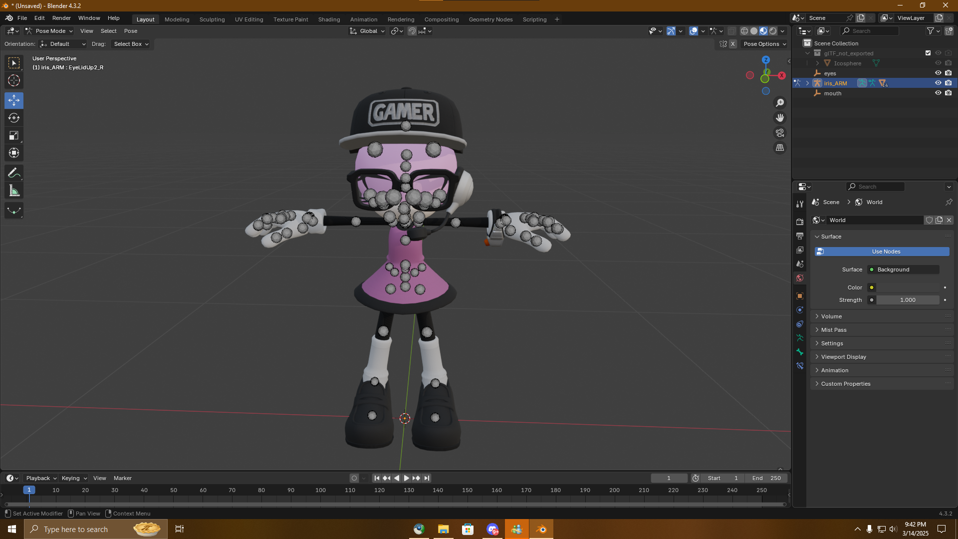
Task: Open the Pose Mode dropdown
Action: coord(49,31)
